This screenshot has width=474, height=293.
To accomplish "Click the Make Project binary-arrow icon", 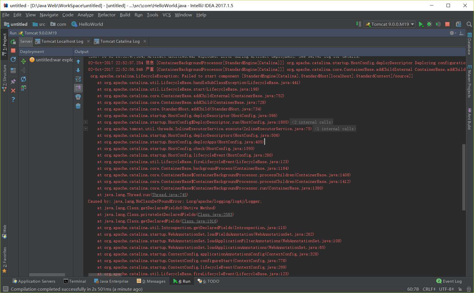I will click(x=359, y=24).
